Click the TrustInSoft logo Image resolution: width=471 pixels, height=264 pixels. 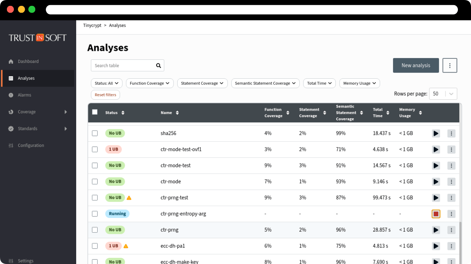(x=38, y=38)
